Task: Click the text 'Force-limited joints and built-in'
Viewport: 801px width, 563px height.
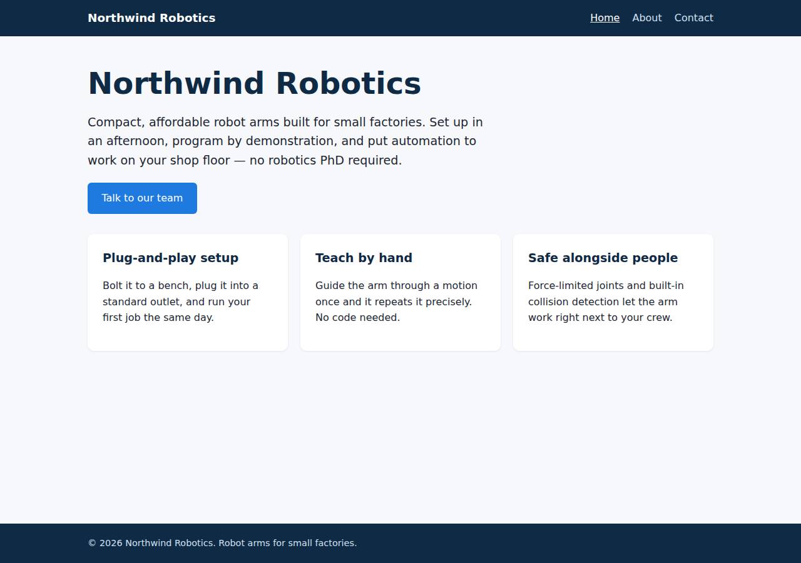Action: coord(606,286)
